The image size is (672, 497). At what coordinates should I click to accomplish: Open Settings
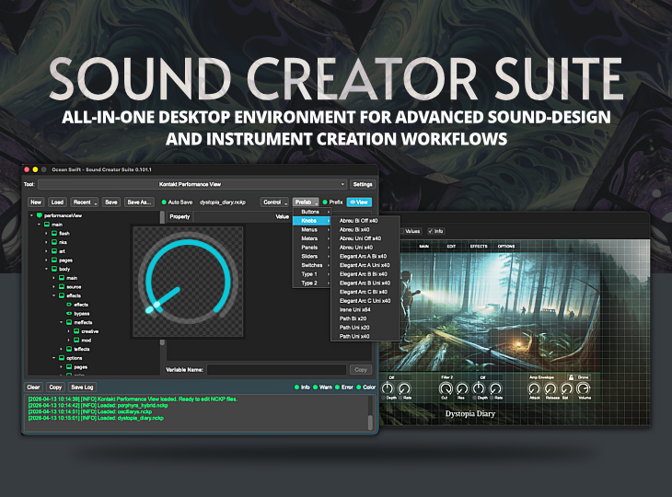click(x=363, y=184)
